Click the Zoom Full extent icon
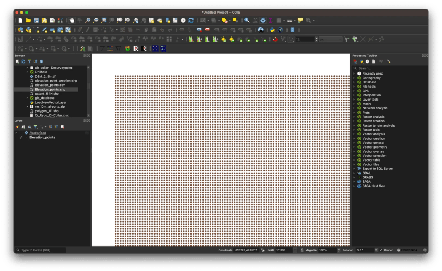 (104, 20)
